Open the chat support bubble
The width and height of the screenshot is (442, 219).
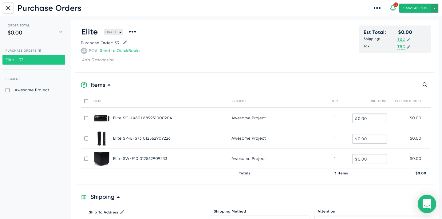[x=427, y=204]
